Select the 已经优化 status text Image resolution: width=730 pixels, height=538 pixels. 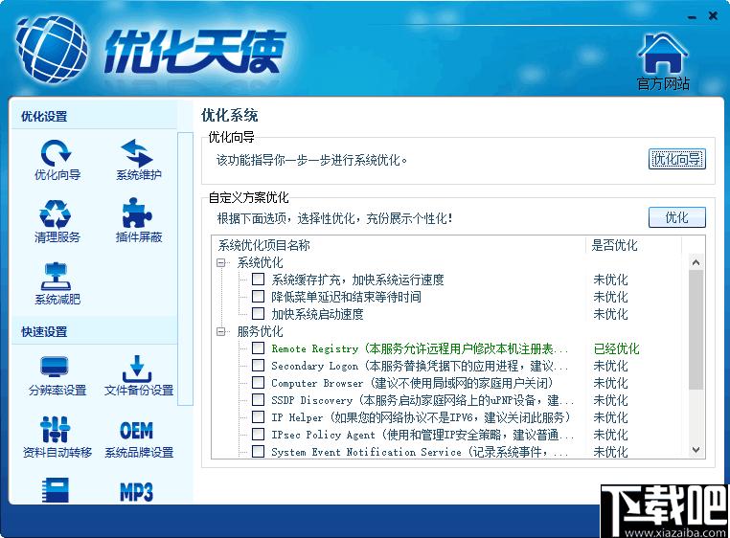tap(616, 348)
